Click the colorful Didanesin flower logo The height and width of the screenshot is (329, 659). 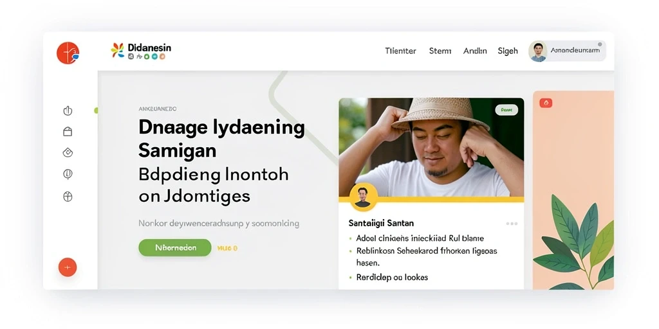118,50
